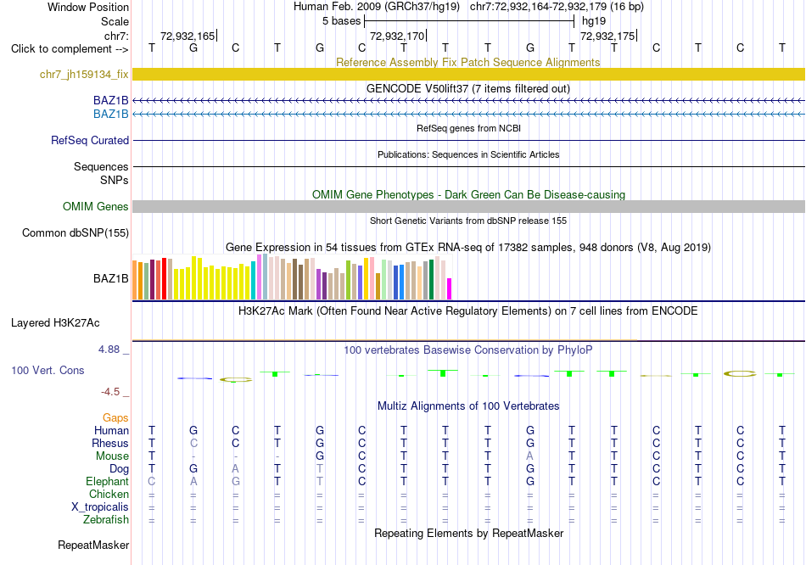Click the Zebrafish species label
Viewport: 806px width, 565px height.
click(106, 520)
